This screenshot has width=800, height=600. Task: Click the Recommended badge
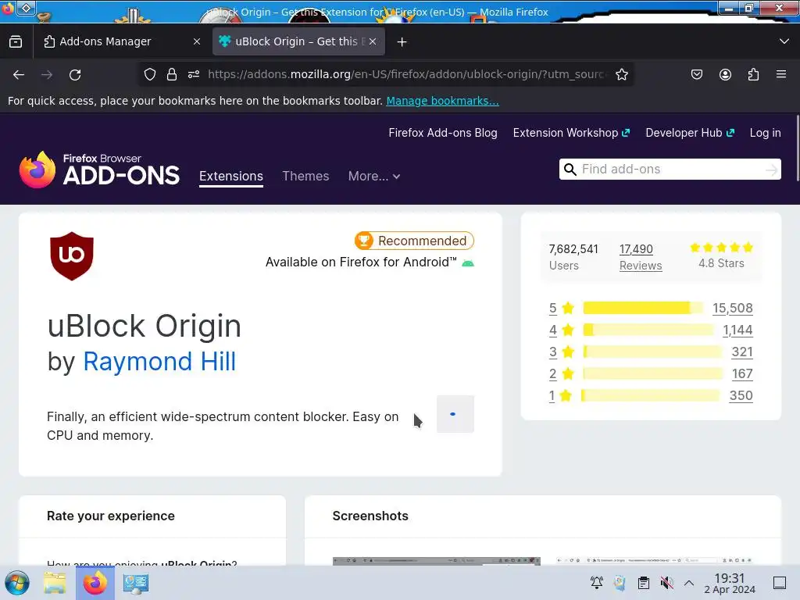[x=414, y=241]
